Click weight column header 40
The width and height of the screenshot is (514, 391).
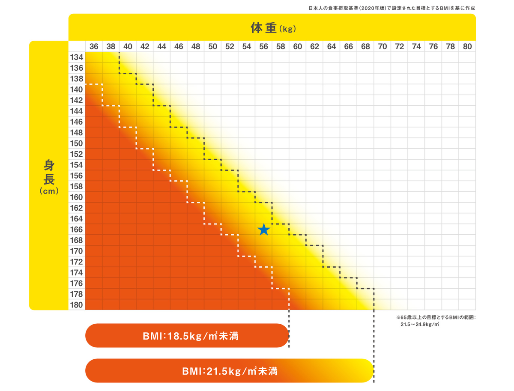[128, 46]
